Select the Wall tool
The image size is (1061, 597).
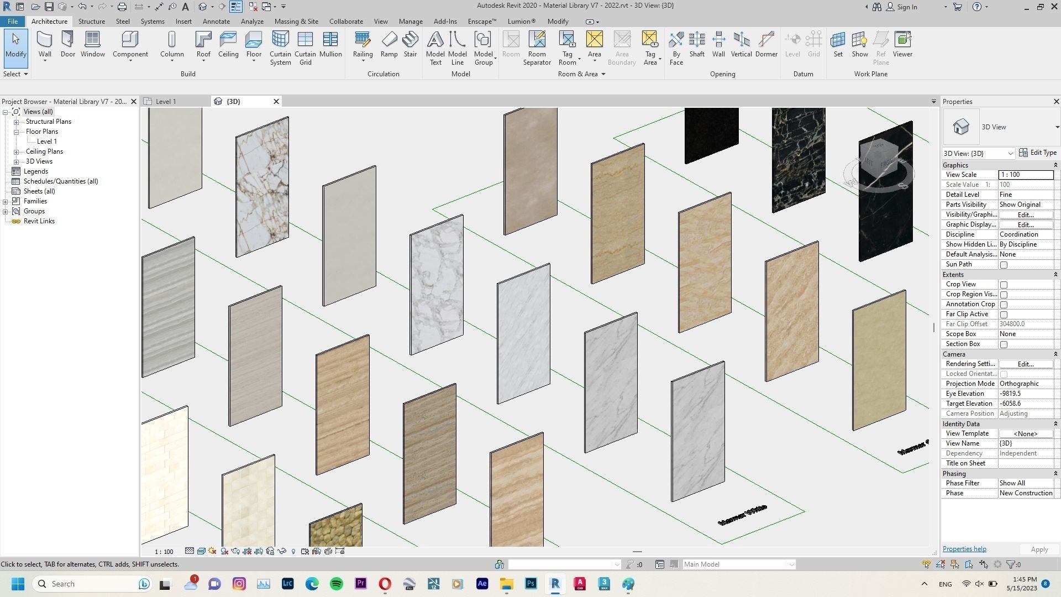point(44,44)
